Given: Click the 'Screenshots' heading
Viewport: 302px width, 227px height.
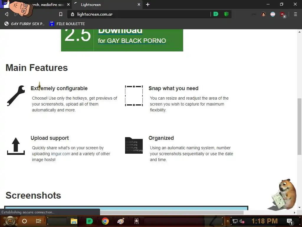Looking at the screenshot, I should point(33,195).
